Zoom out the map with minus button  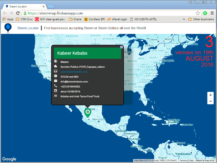[210, 101]
